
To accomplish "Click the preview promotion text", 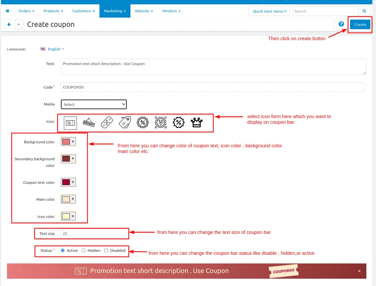I will pos(159,271).
